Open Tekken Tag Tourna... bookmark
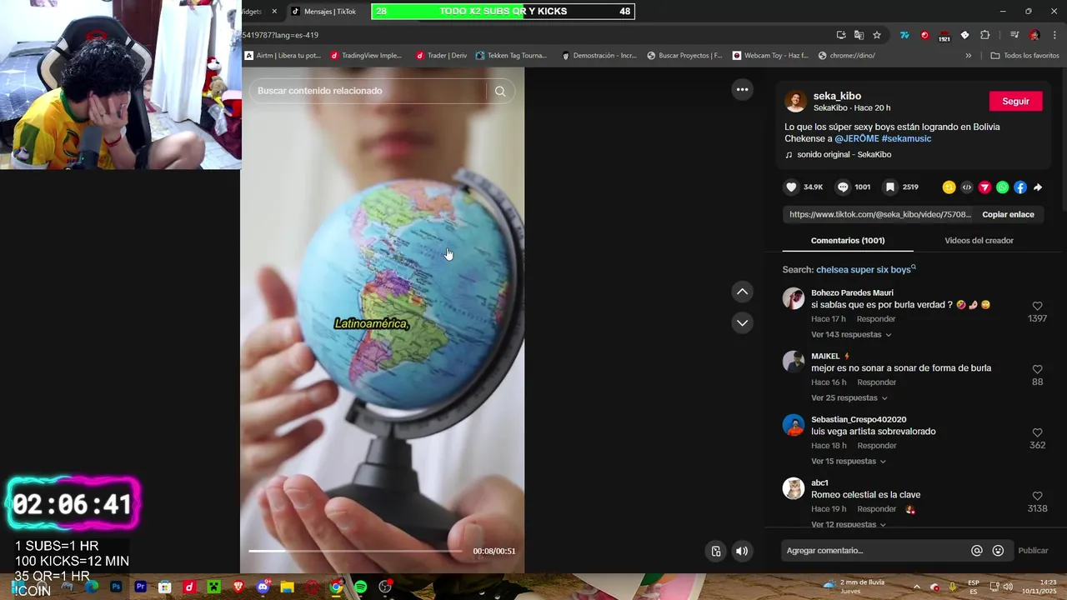This screenshot has width=1067, height=600. (x=511, y=56)
